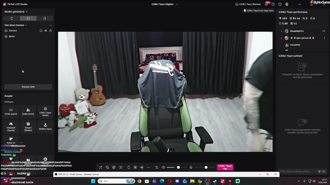The height and width of the screenshot is (185, 330).
Task: Click the add-clip icon in bottom toolbar
Action: click(120, 167)
